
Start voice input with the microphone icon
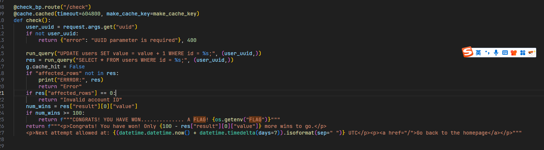coord(496,53)
